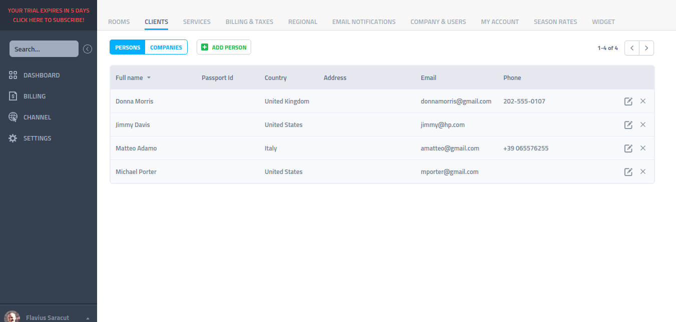
Task: Click the Passport Id column header
Action: [217, 78]
